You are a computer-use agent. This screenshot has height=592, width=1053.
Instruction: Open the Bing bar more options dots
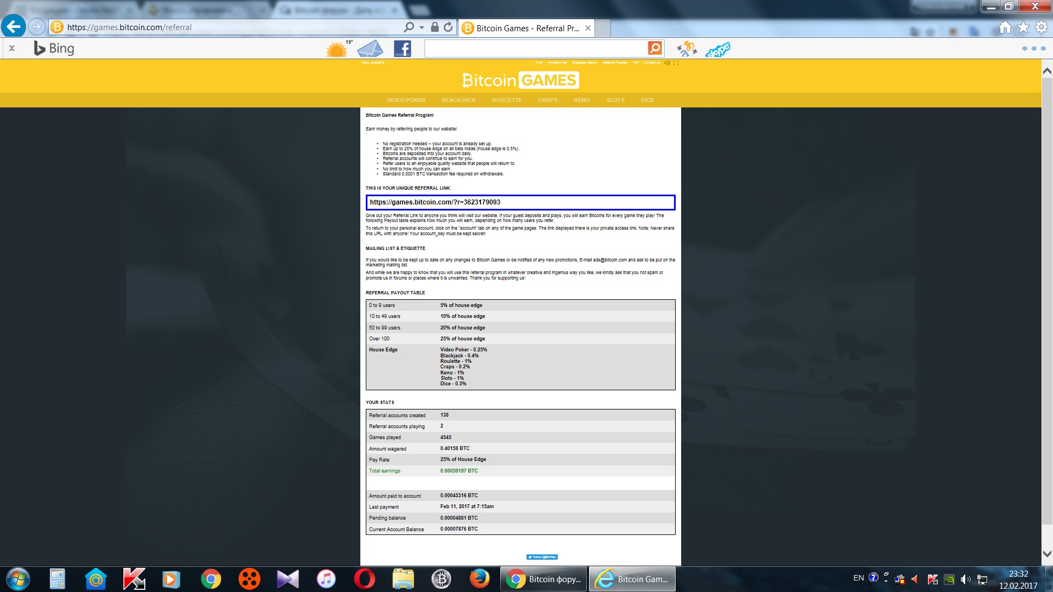[x=1034, y=48]
